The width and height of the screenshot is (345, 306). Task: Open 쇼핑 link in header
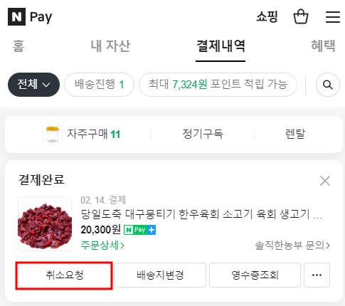[267, 16]
